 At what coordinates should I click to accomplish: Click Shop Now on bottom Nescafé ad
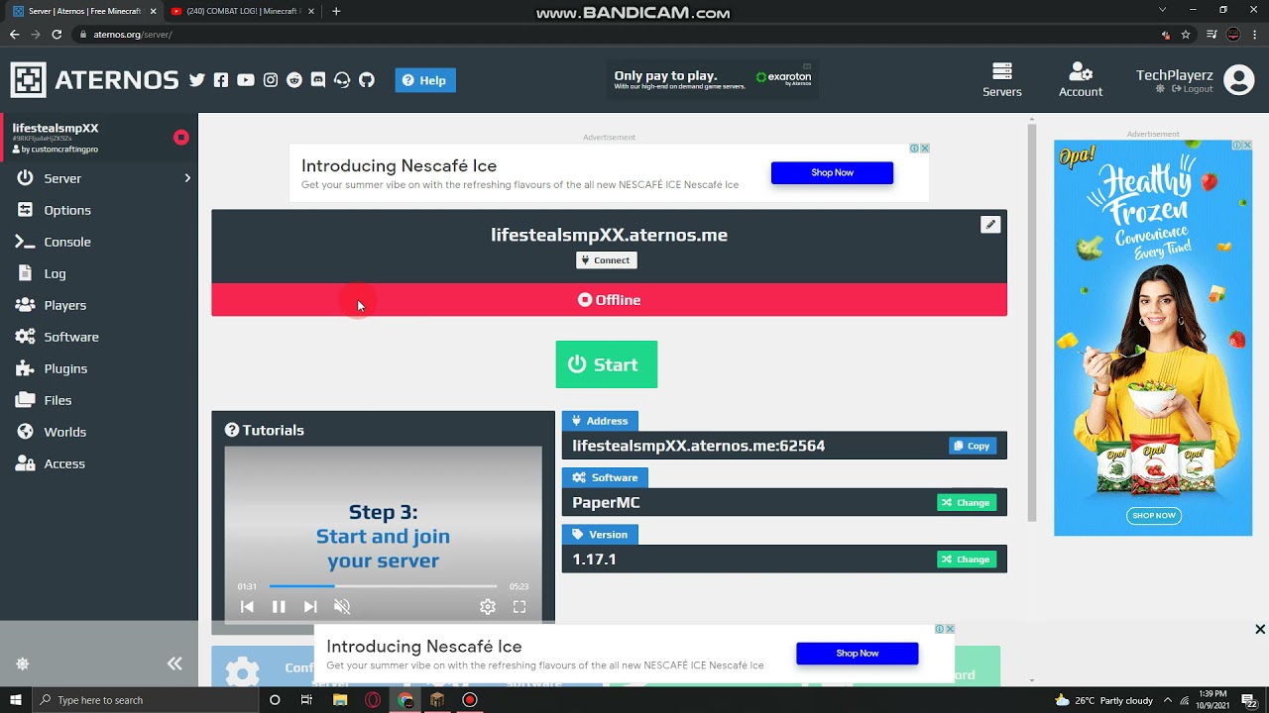pos(857,654)
